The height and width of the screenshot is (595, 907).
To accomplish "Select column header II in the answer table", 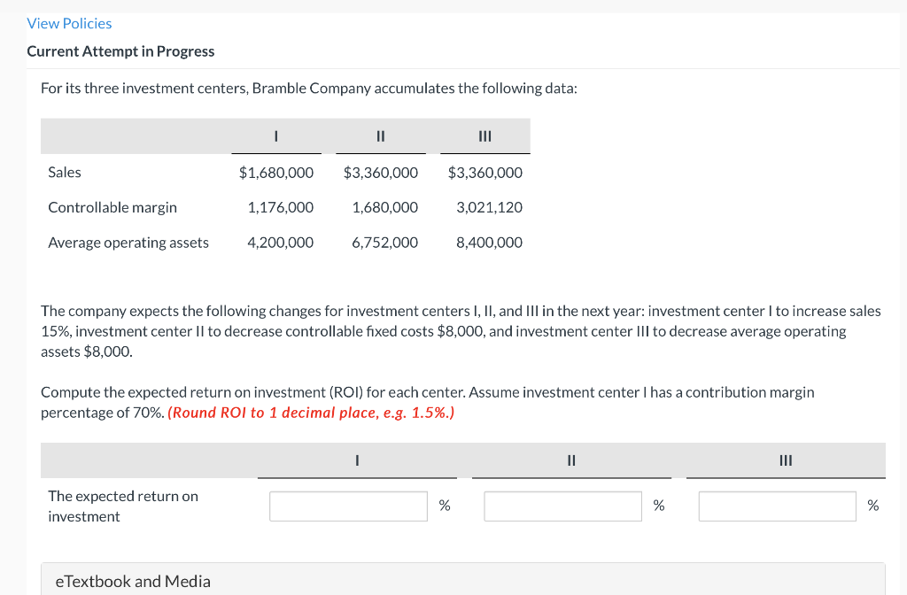I will pos(571,460).
